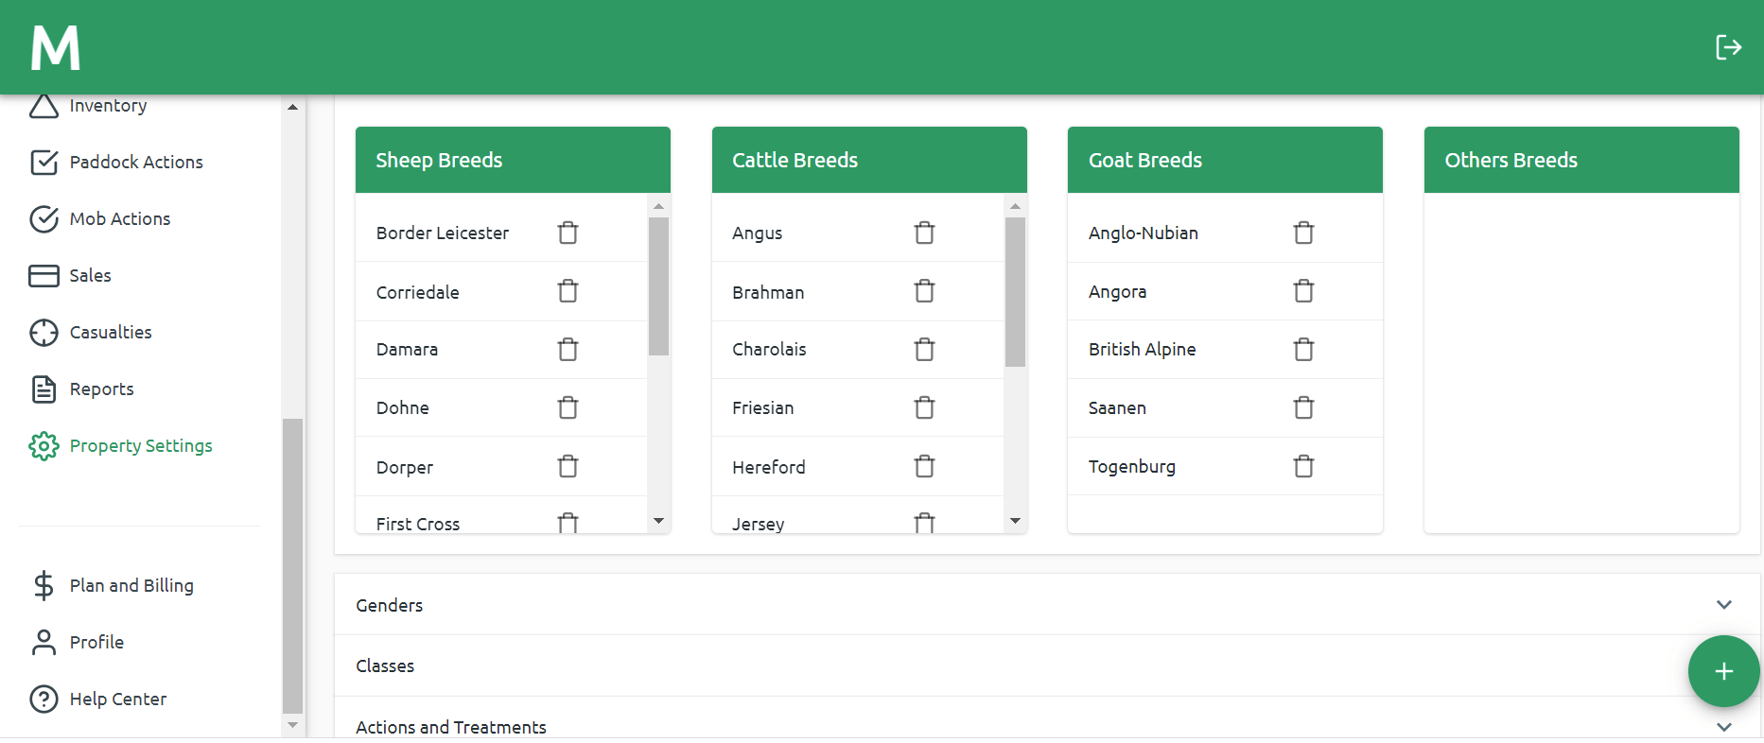Click sidebar scroll down arrow

(x=292, y=725)
